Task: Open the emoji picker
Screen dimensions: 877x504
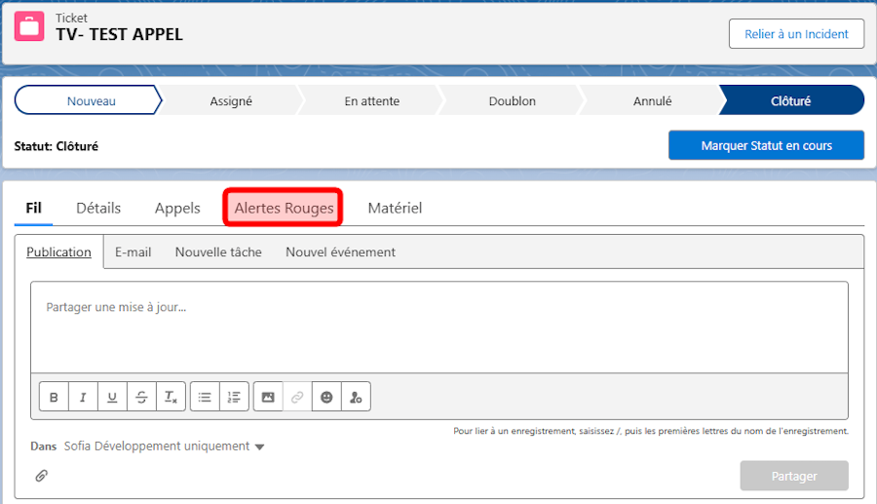Action: [x=326, y=397]
